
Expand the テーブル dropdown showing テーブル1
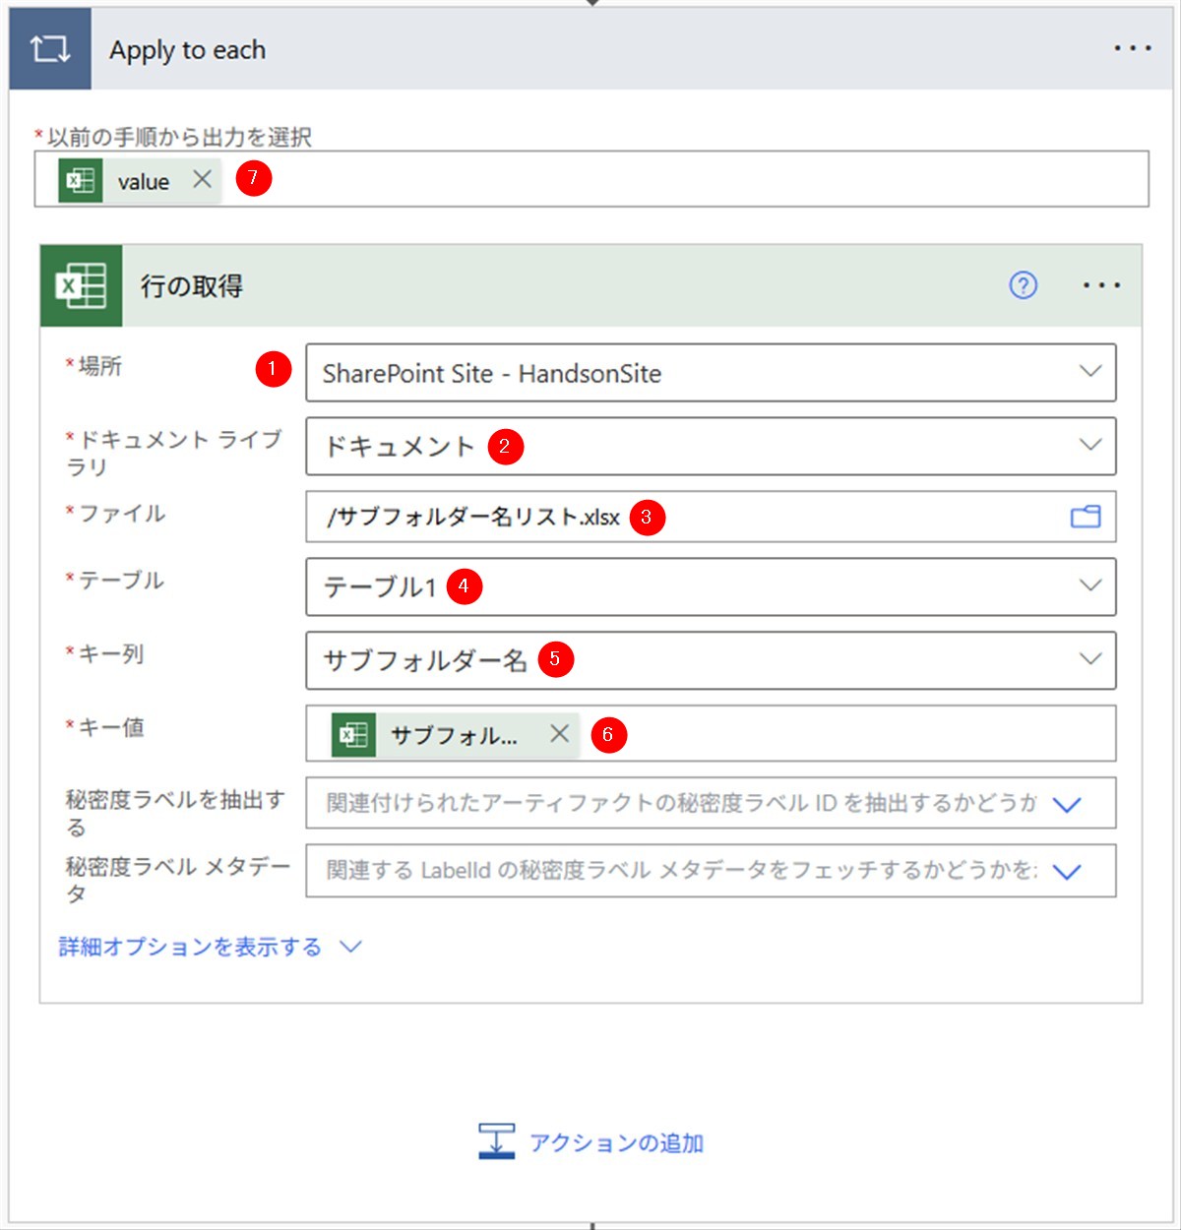click(x=1089, y=585)
